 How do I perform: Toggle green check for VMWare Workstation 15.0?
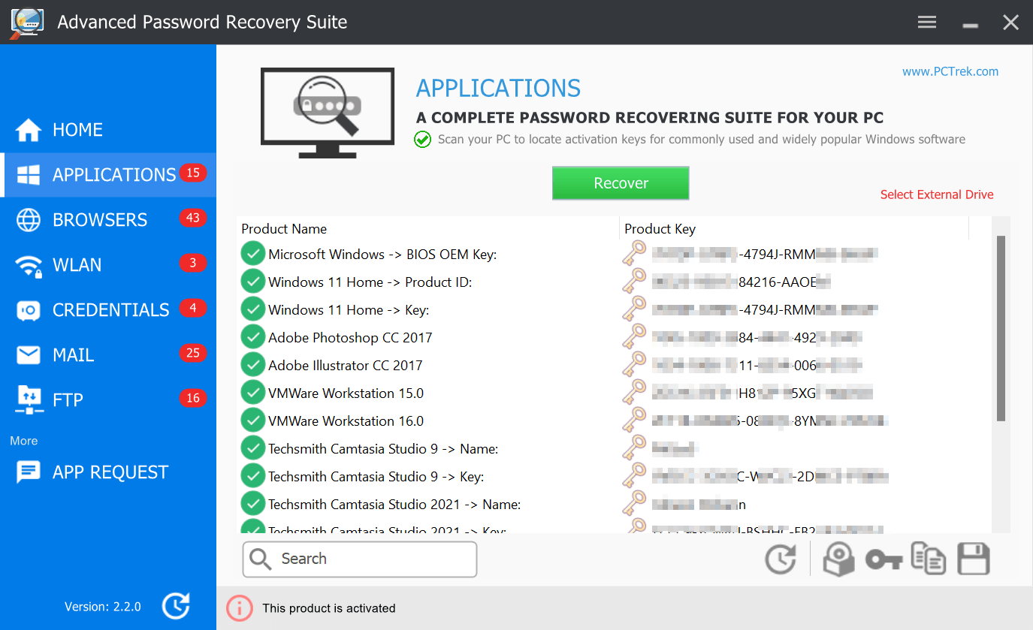(x=252, y=392)
